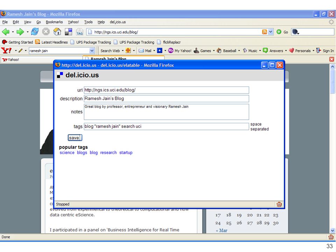Click the My Yahoo! purple icon
The image size is (336, 252).
(x=171, y=50)
